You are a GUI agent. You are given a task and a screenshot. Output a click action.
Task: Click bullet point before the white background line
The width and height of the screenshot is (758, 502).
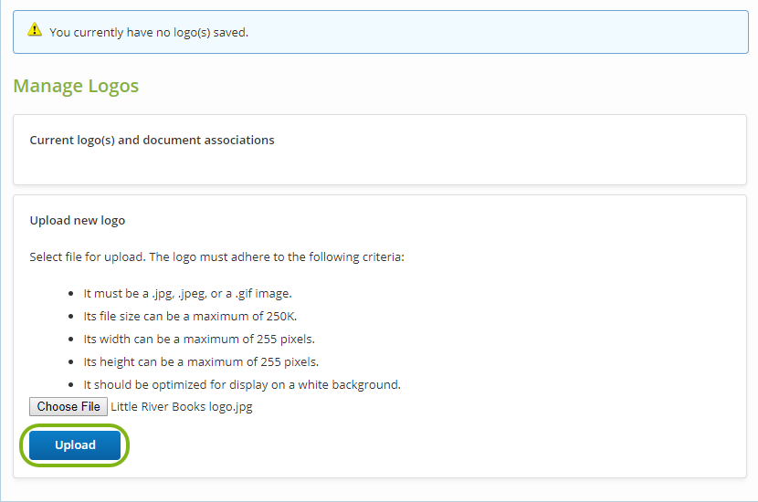[x=72, y=385]
